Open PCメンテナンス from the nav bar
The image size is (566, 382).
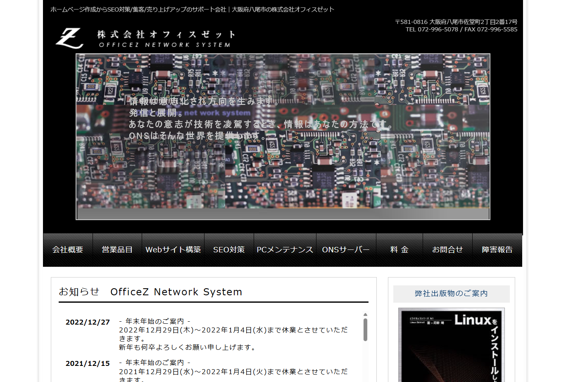[285, 250]
